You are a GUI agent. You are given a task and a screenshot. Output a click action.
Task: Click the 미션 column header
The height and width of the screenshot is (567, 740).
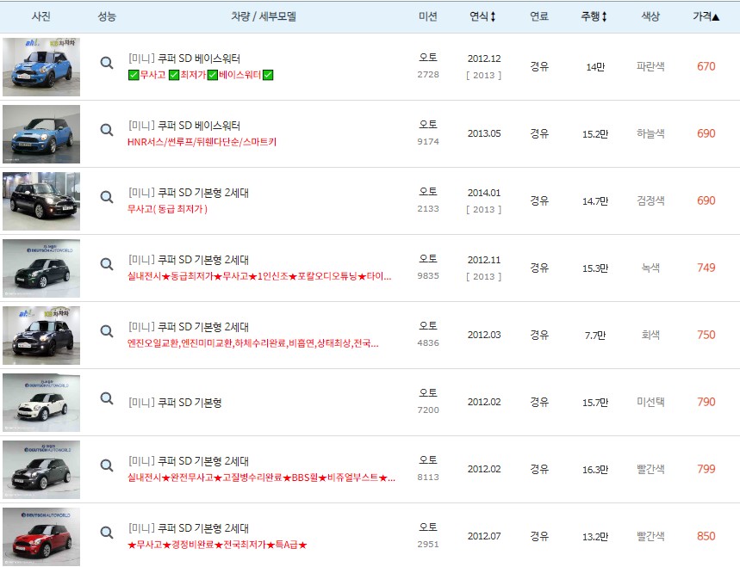tap(427, 16)
